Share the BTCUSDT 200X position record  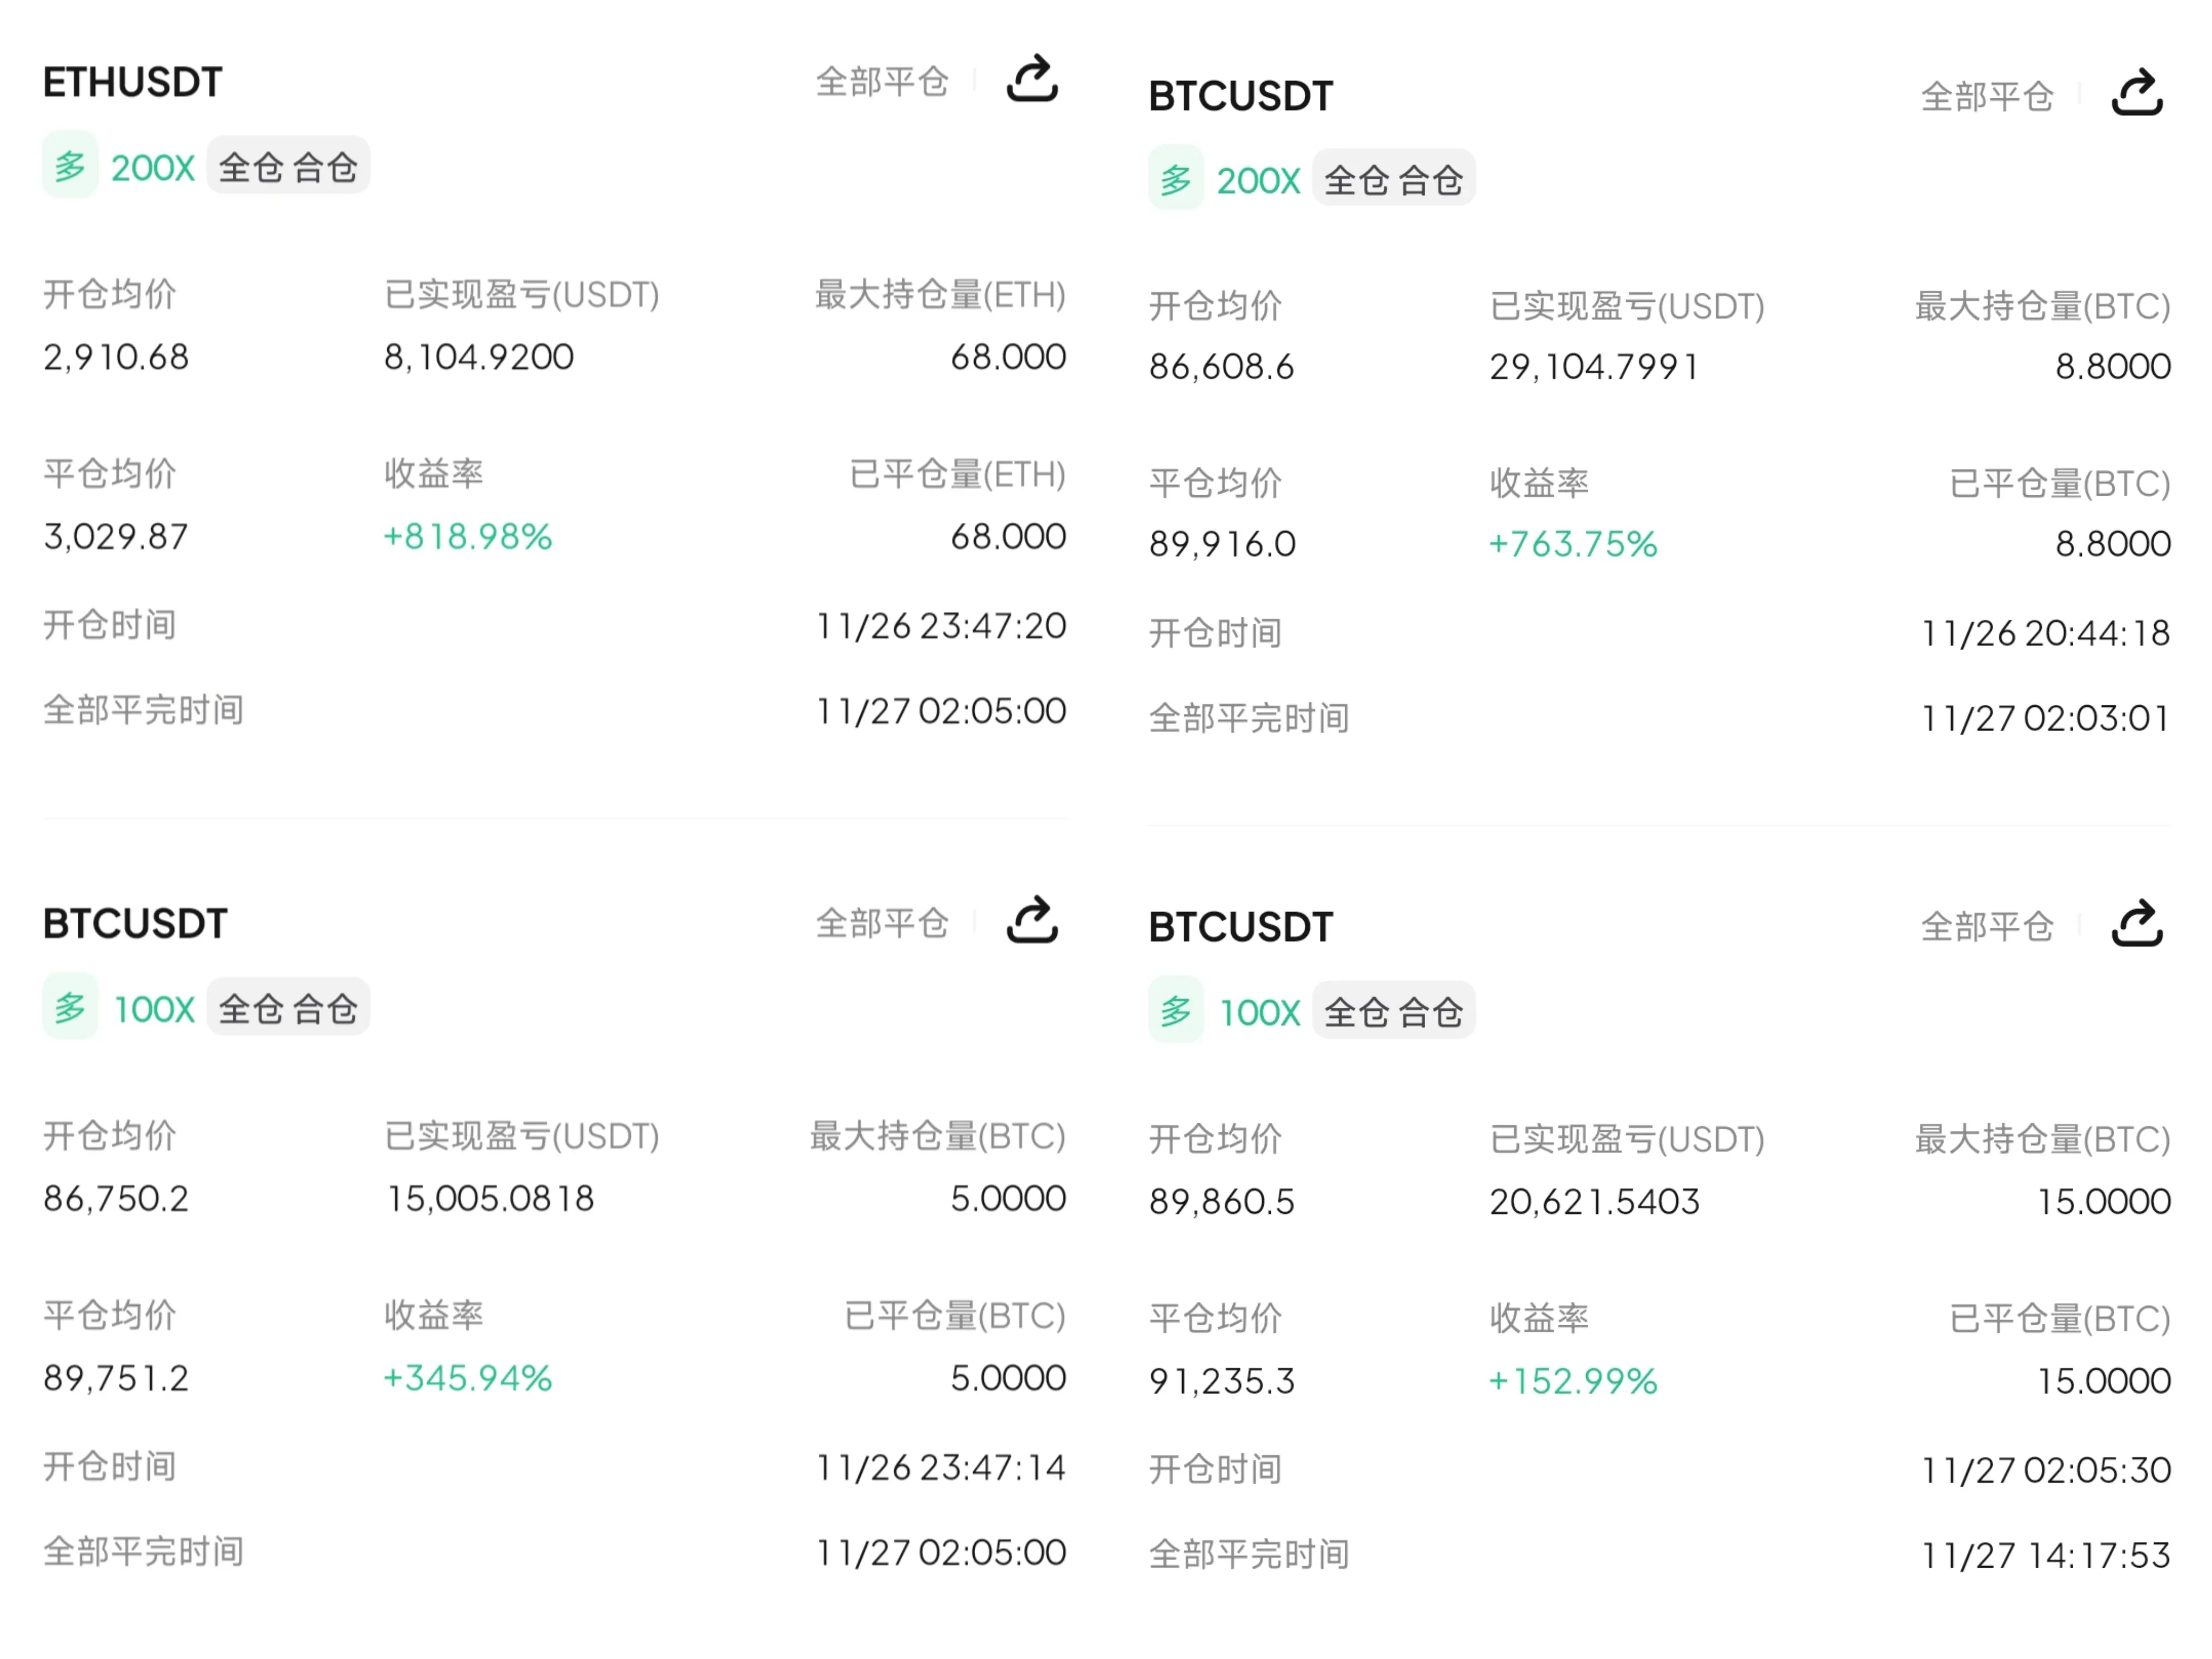pyautogui.click(x=2136, y=94)
